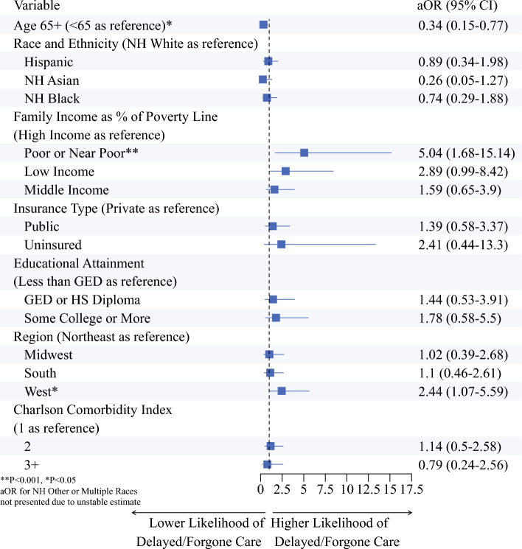Select the "**P<0.001, *P<0.05" footnote
The image size is (522, 549).
coord(39,480)
